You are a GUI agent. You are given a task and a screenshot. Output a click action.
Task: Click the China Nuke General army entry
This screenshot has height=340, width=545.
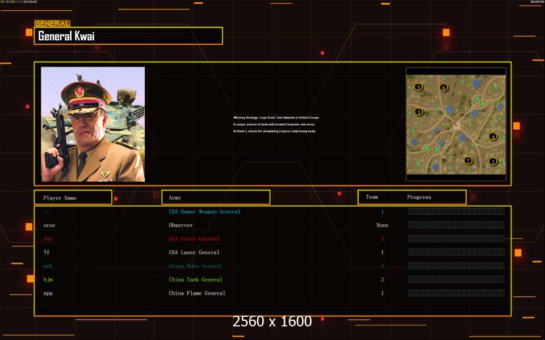(x=195, y=266)
